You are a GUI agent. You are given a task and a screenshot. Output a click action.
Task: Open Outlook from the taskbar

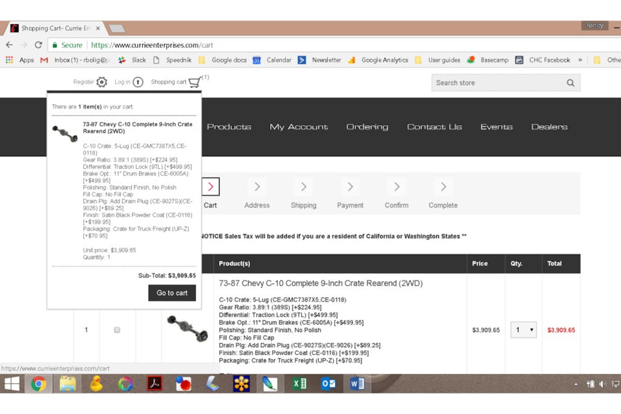[328, 384]
